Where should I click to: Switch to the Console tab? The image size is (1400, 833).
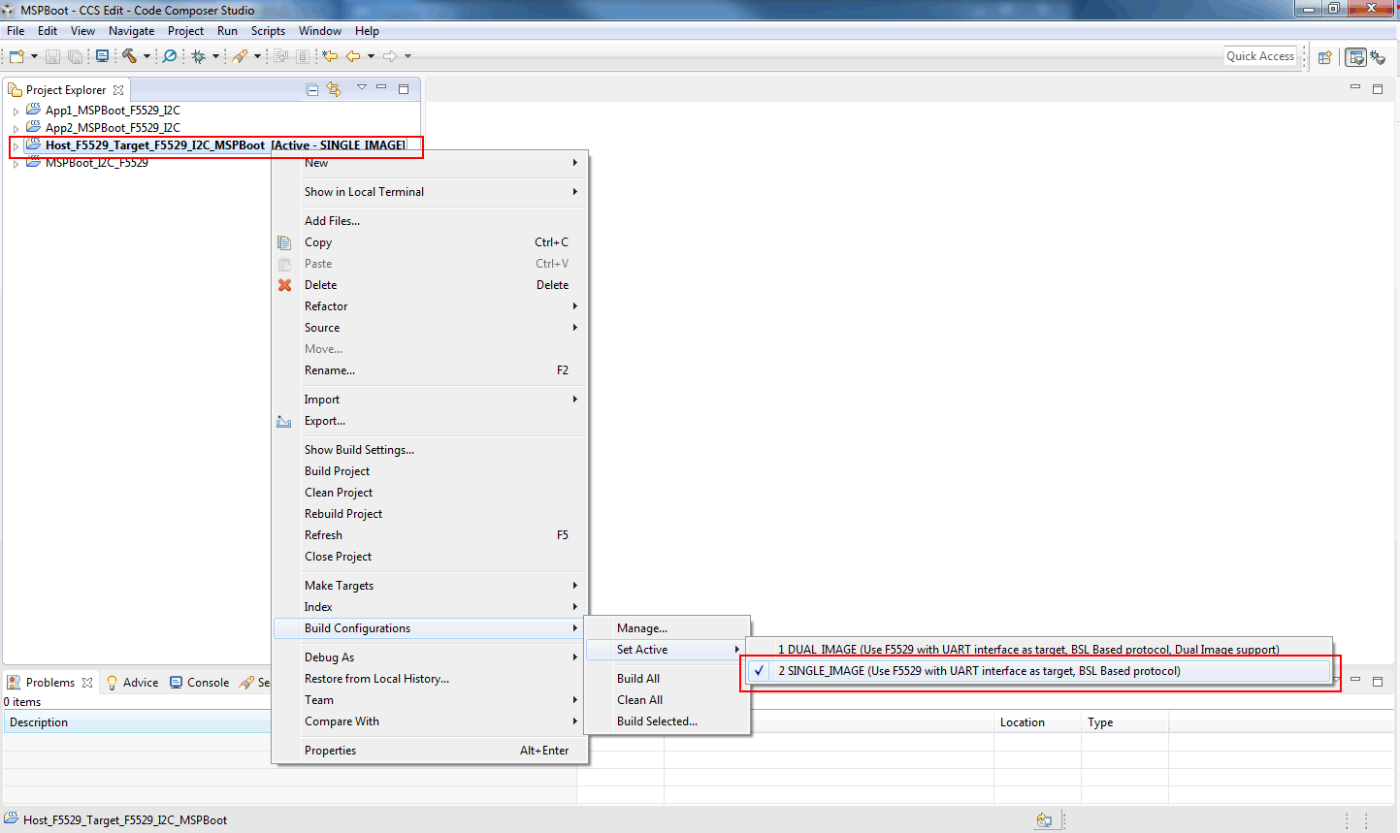click(199, 683)
